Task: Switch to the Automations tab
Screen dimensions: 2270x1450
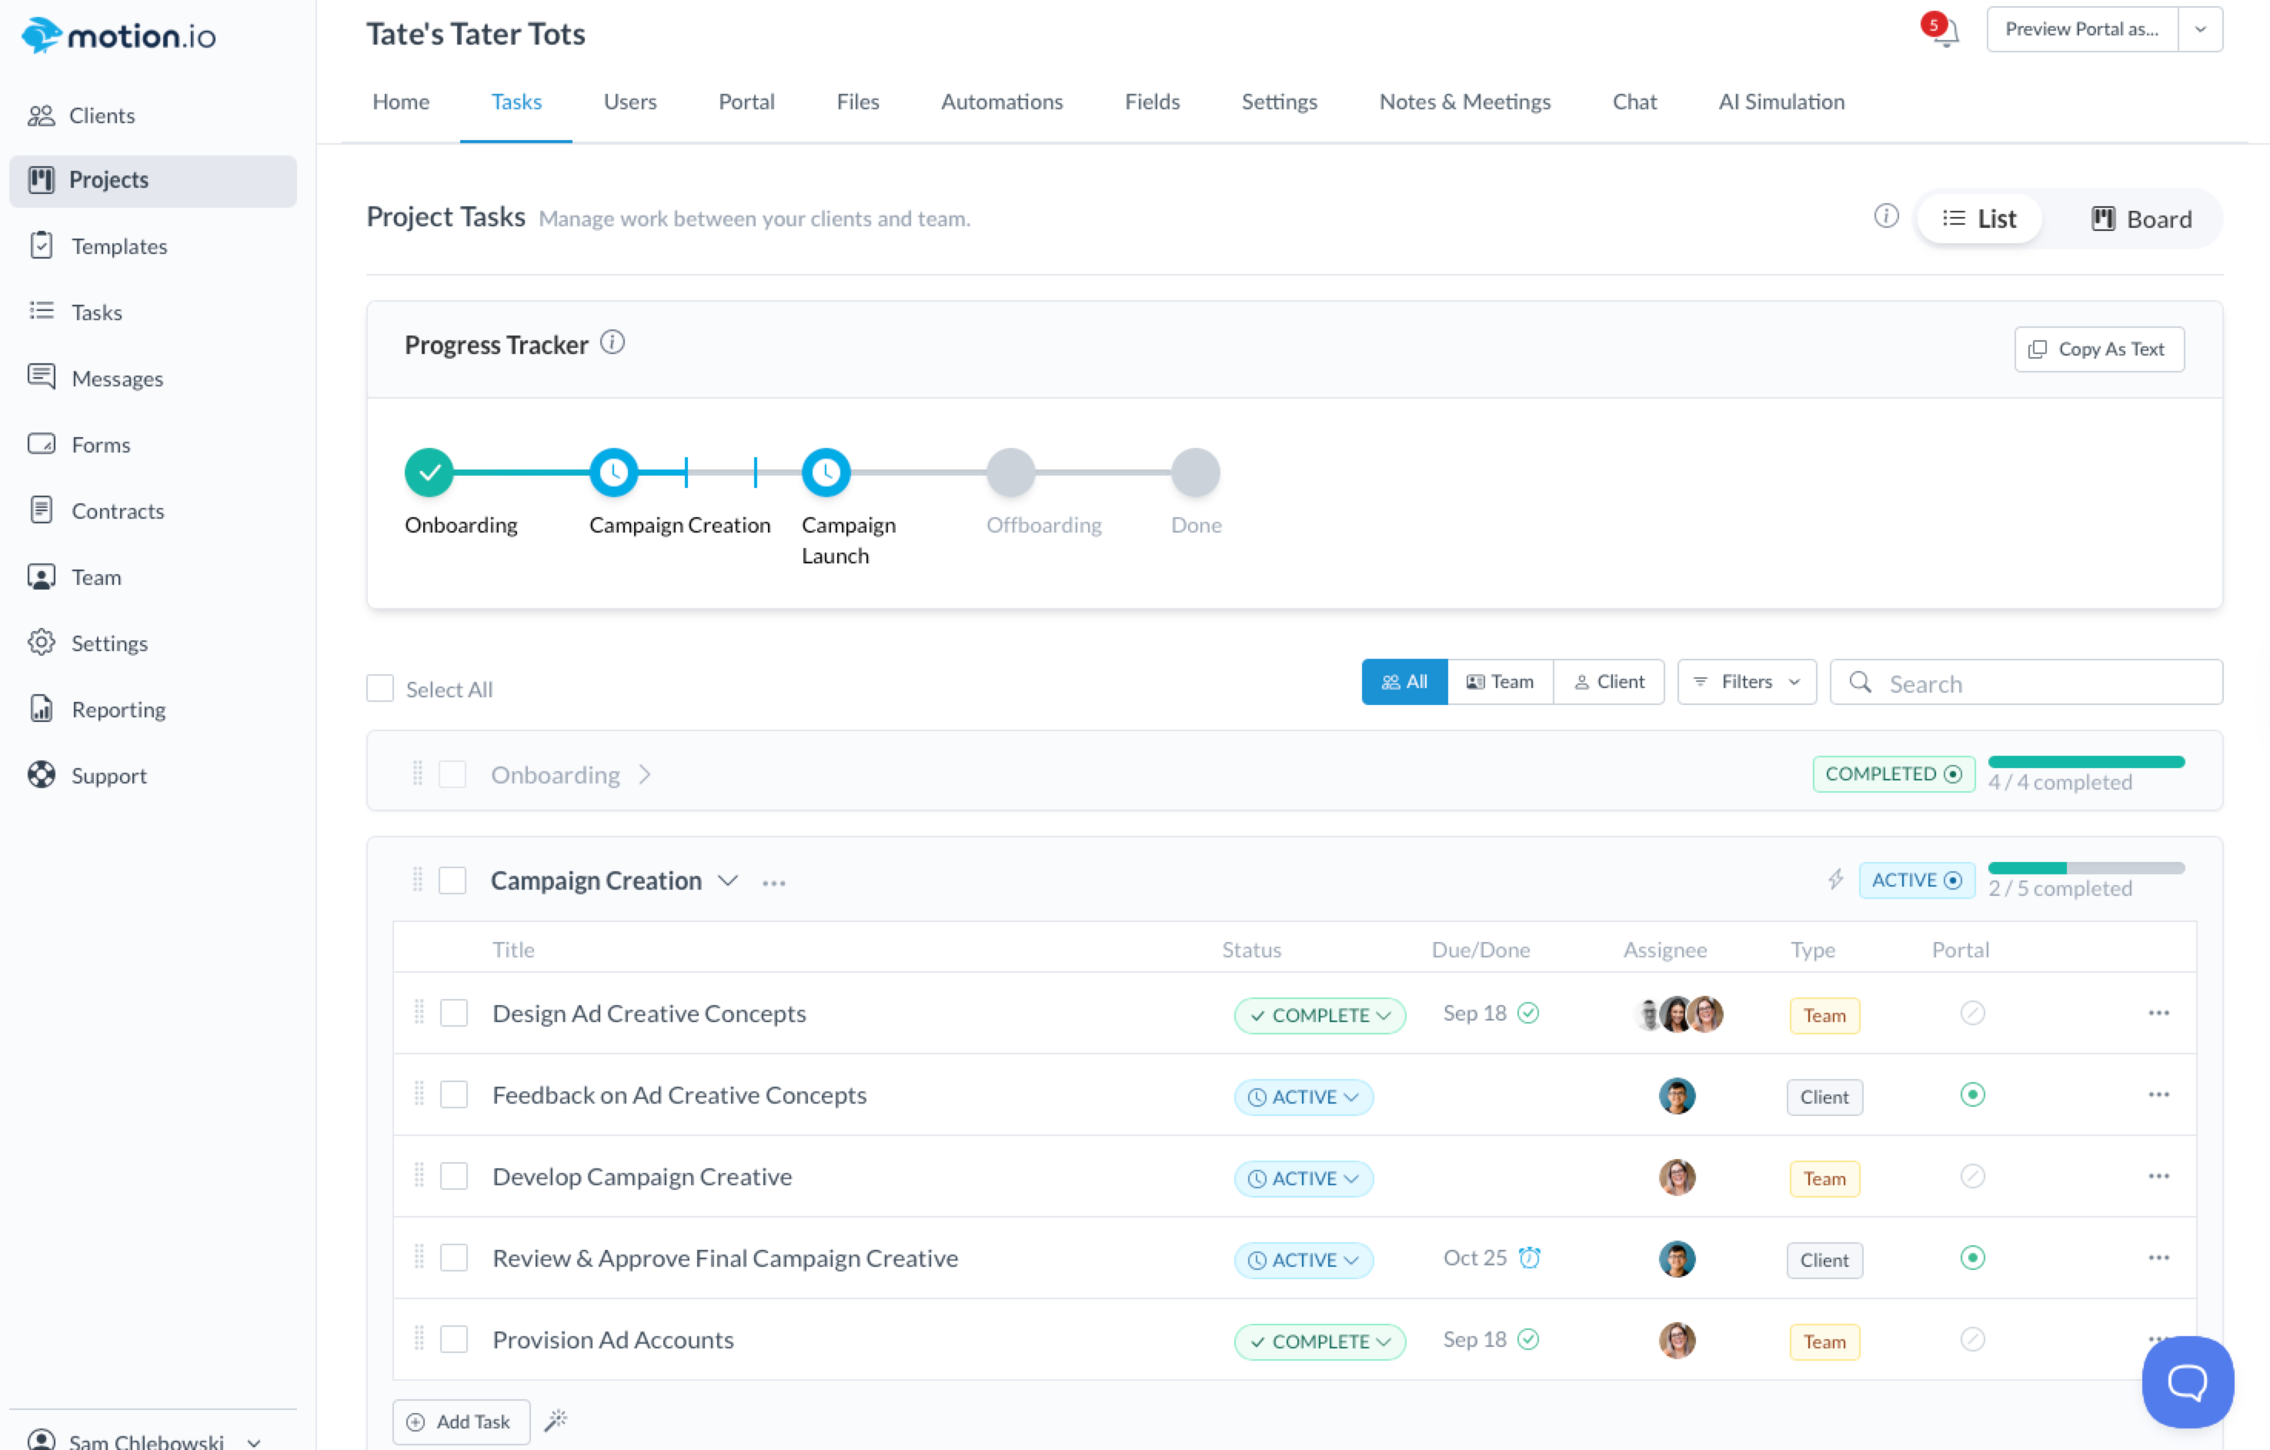Action: 1001,102
